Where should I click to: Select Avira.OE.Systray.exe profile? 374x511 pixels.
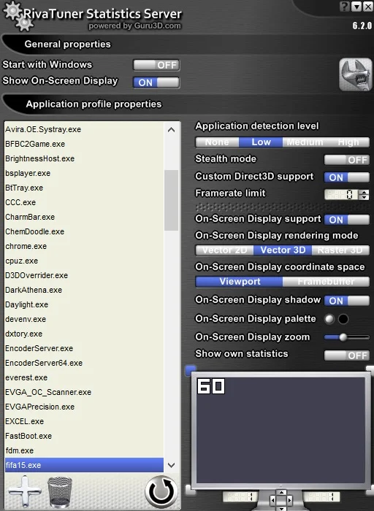(84, 129)
